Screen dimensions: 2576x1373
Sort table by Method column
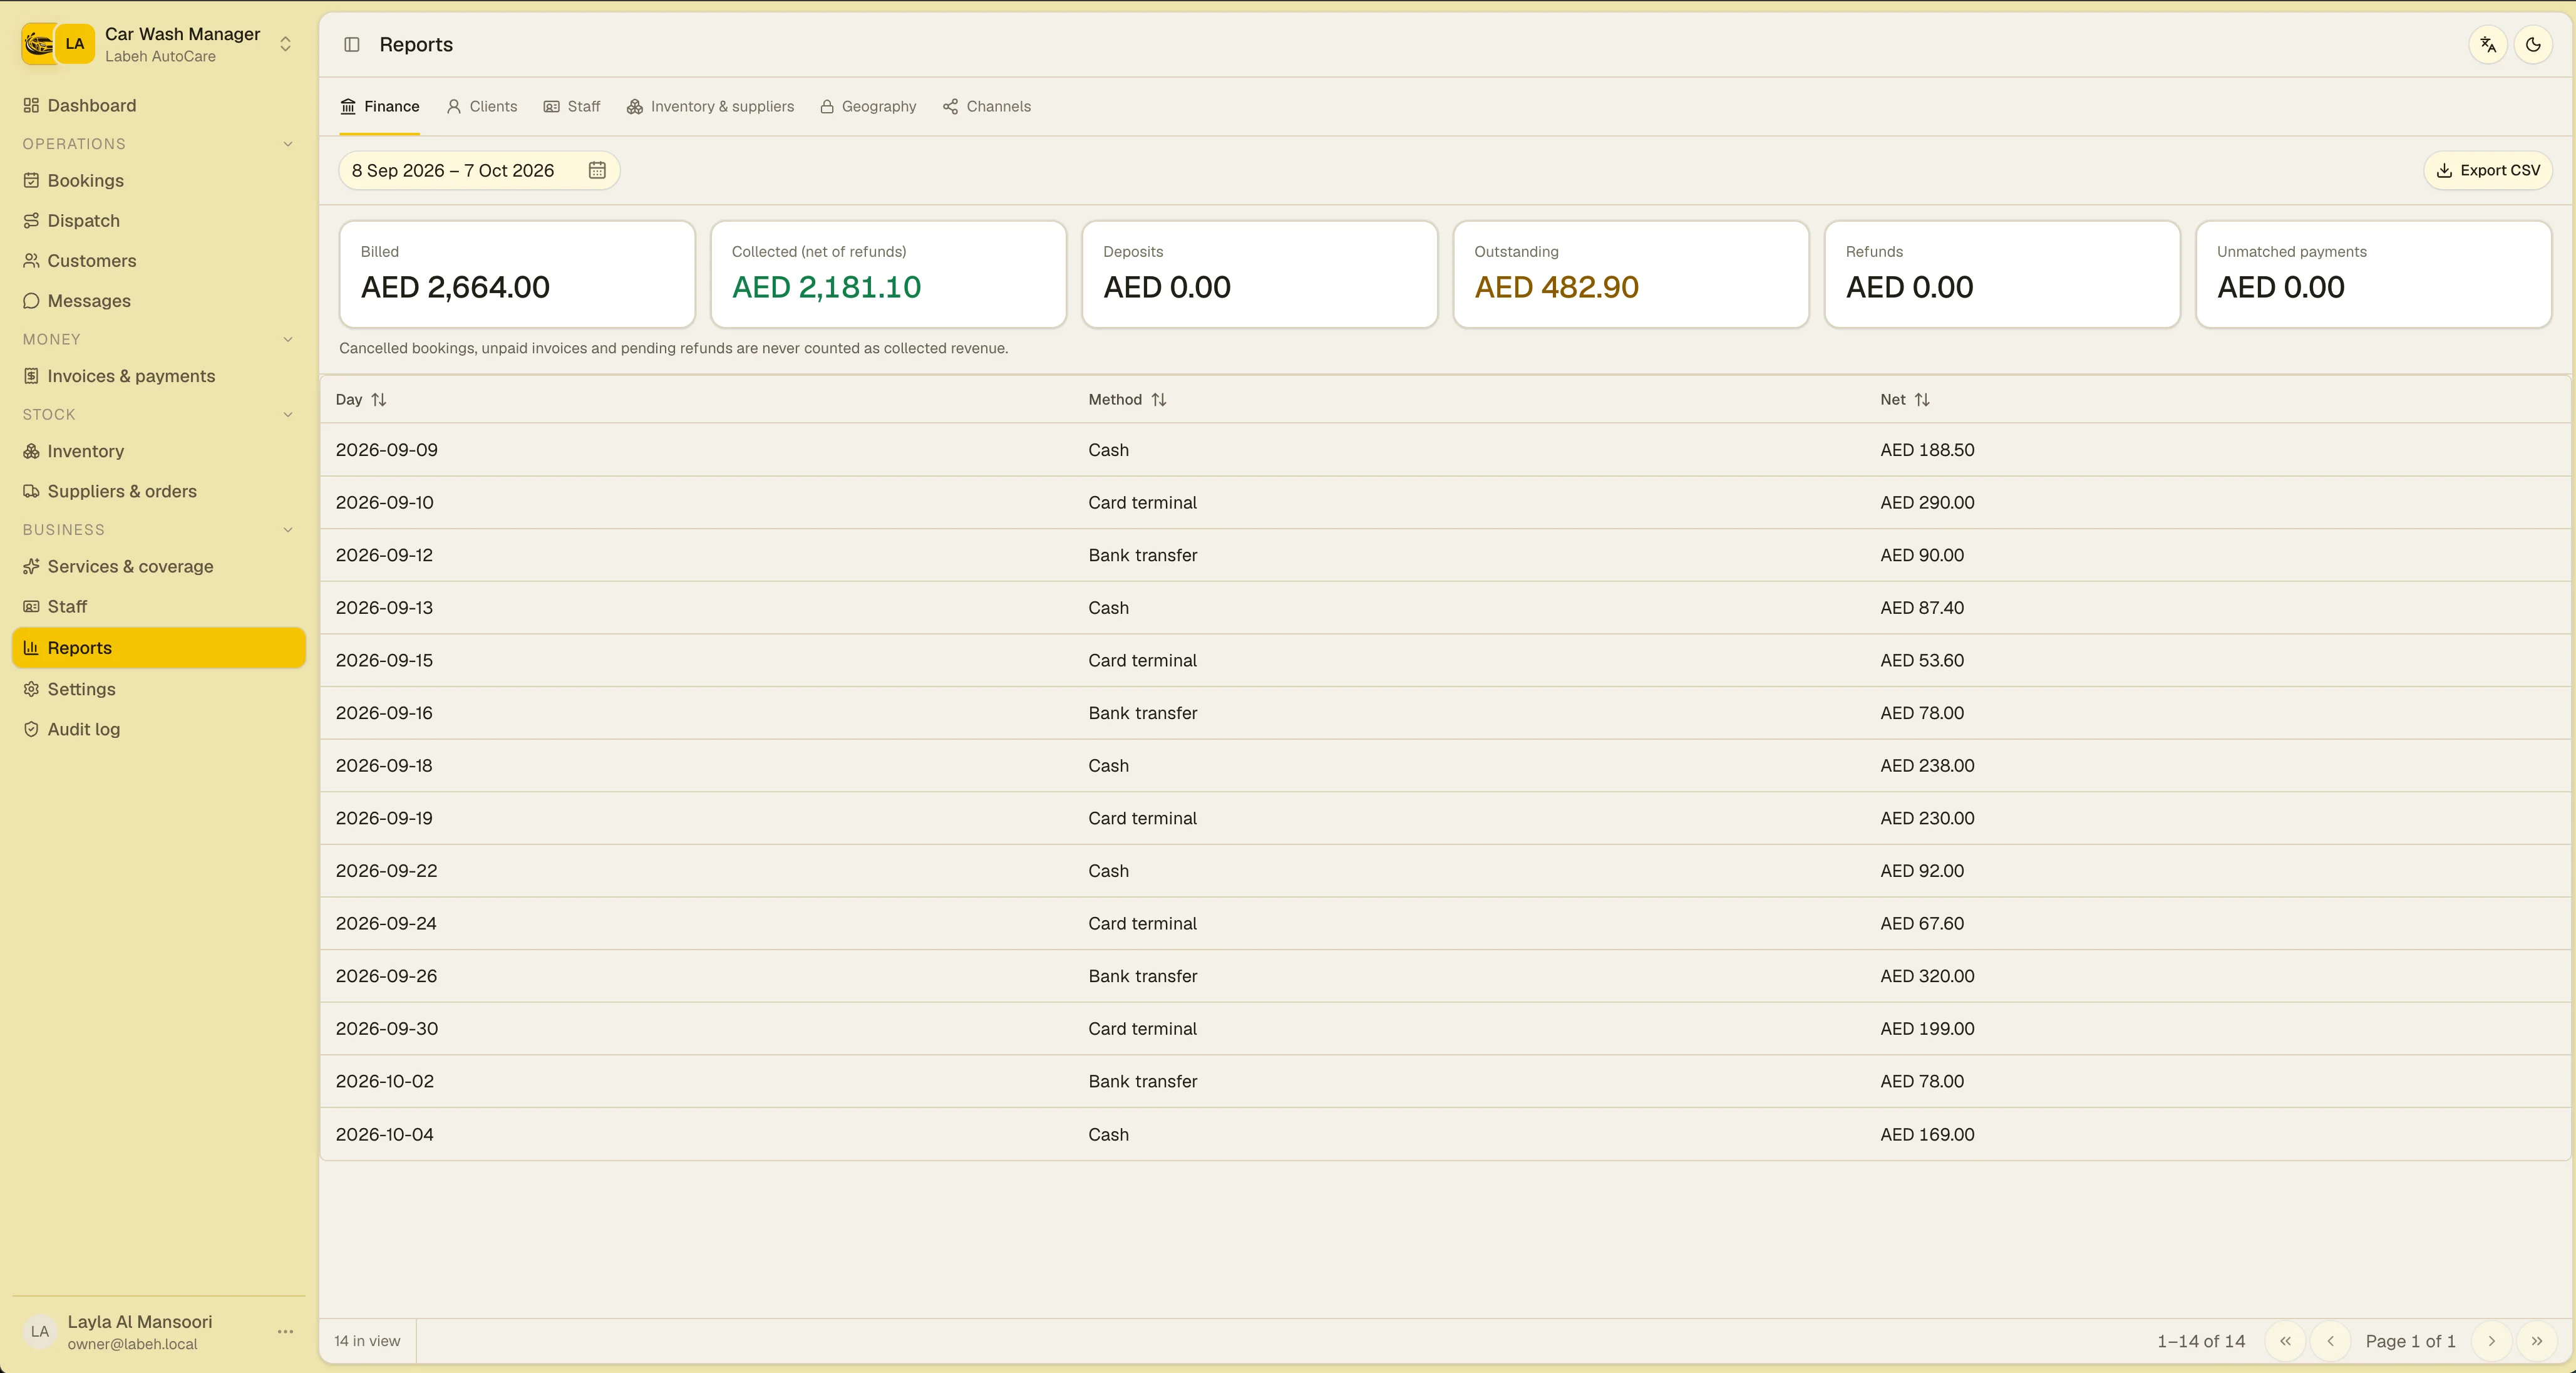click(x=1127, y=399)
